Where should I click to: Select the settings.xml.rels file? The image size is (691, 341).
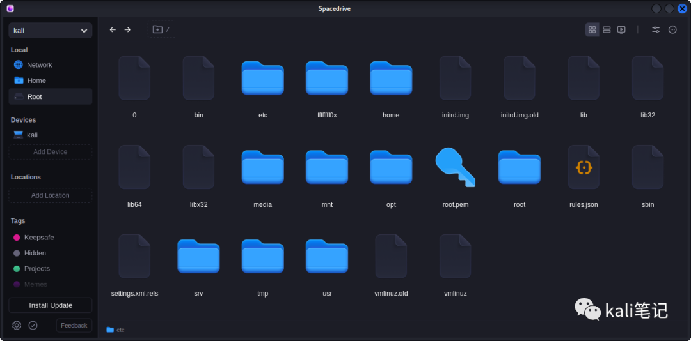(x=134, y=257)
